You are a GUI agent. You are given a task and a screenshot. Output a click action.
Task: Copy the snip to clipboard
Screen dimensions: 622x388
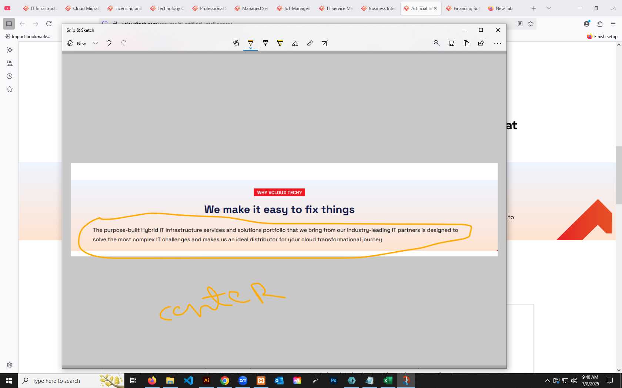tap(466, 43)
